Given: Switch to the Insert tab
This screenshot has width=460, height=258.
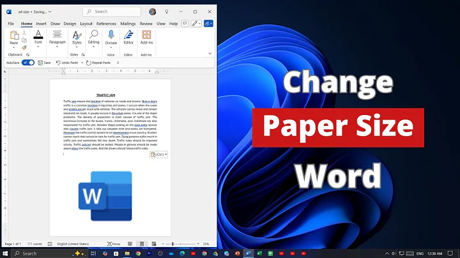Looking at the screenshot, I should click(x=41, y=24).
